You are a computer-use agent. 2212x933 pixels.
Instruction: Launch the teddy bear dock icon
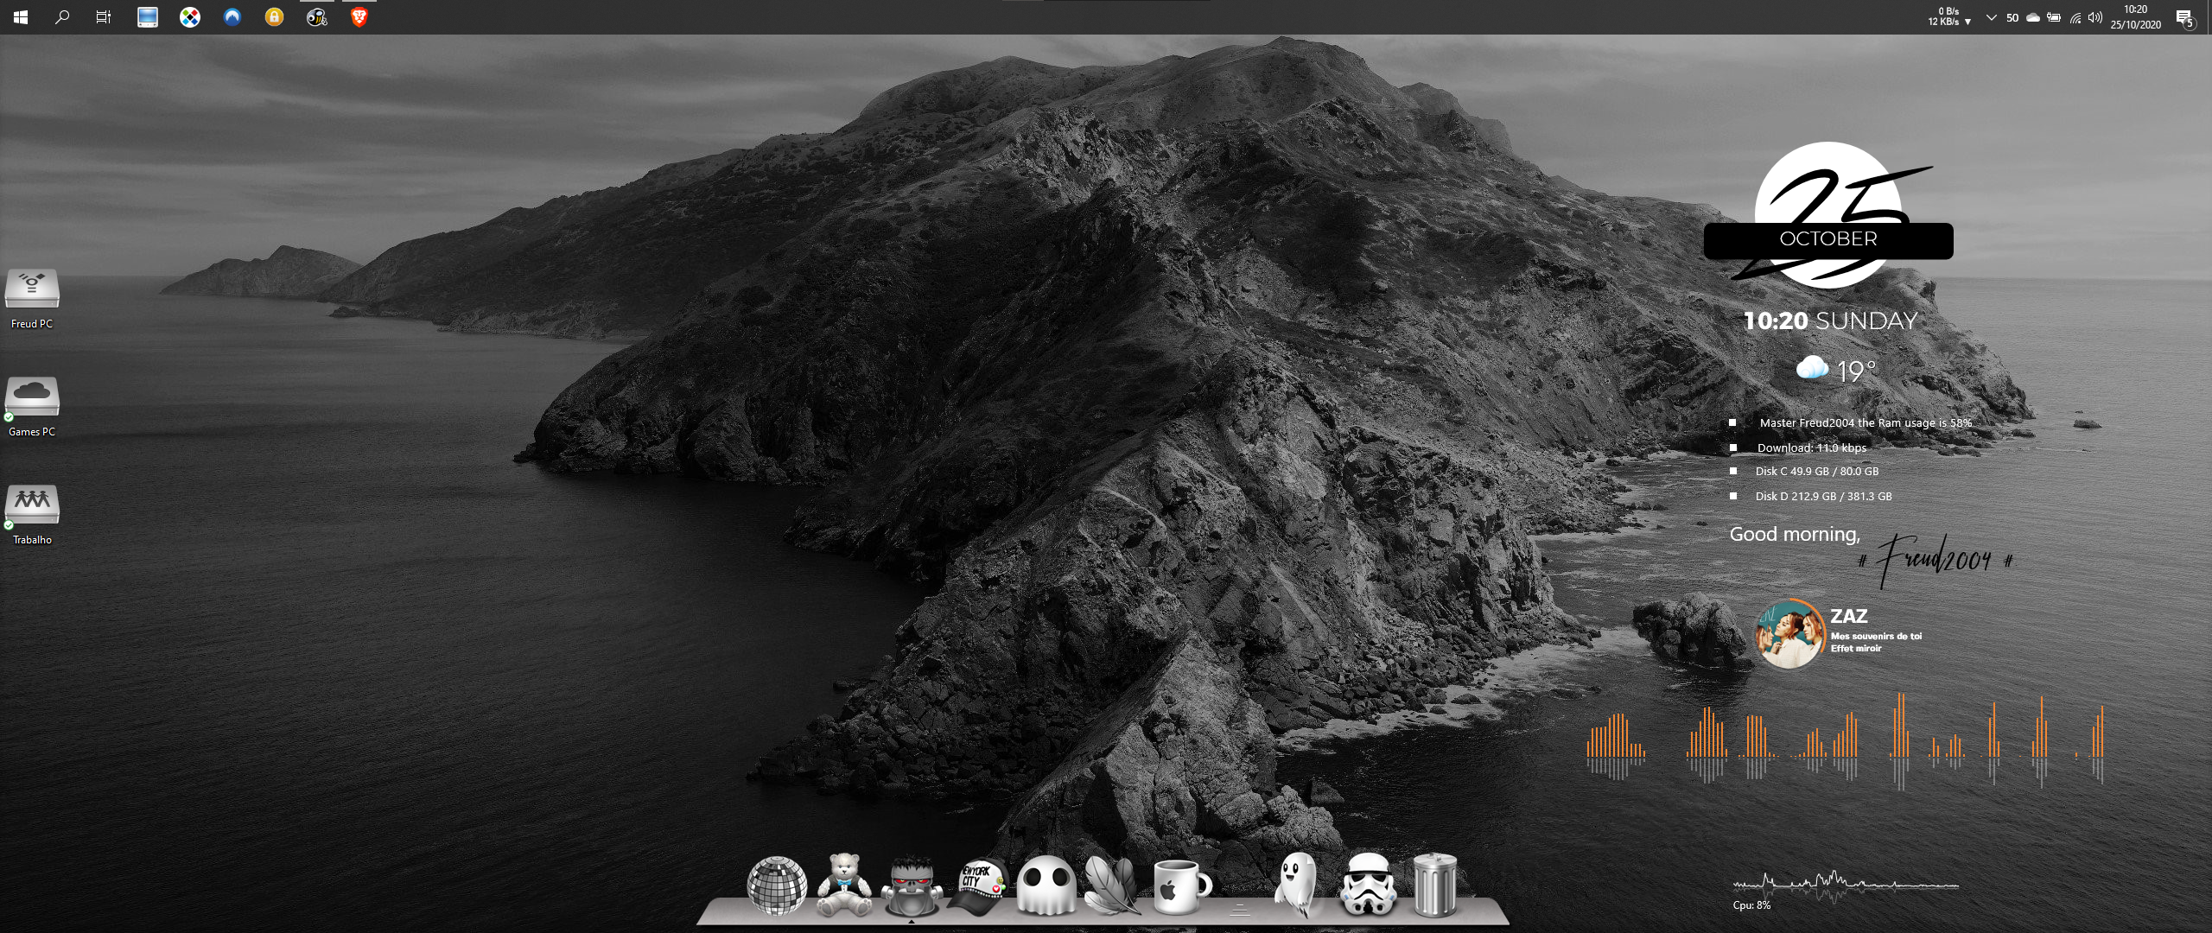pyautogui.click(x=844, y=885)
